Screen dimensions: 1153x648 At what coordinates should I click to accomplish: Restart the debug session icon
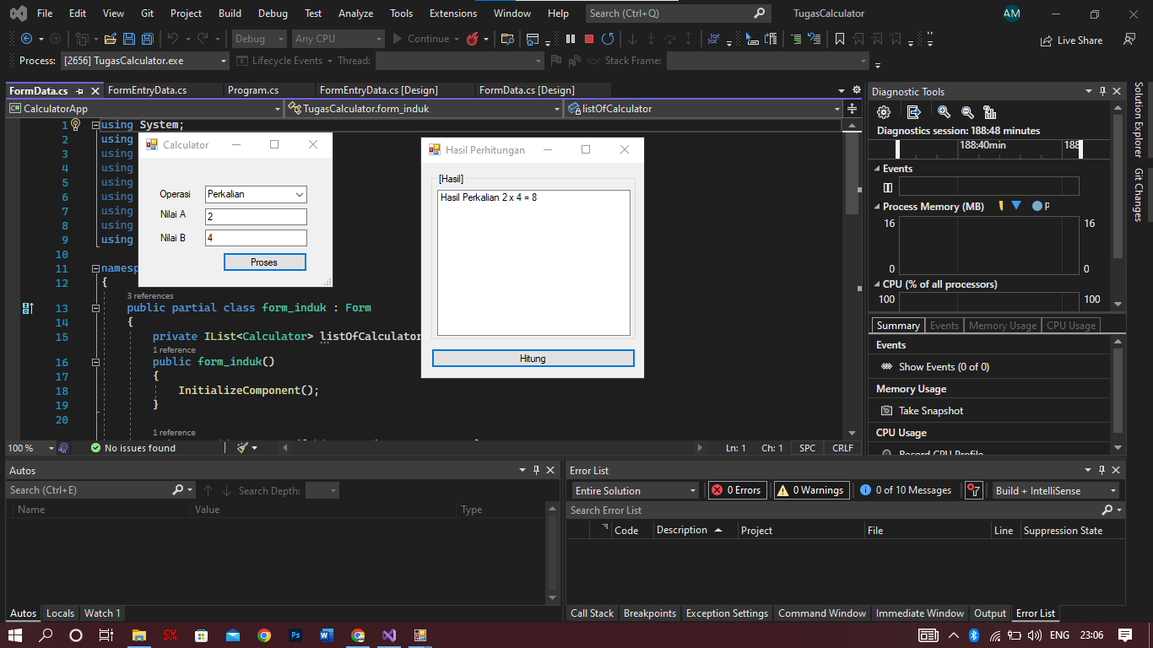click(608, 39)
